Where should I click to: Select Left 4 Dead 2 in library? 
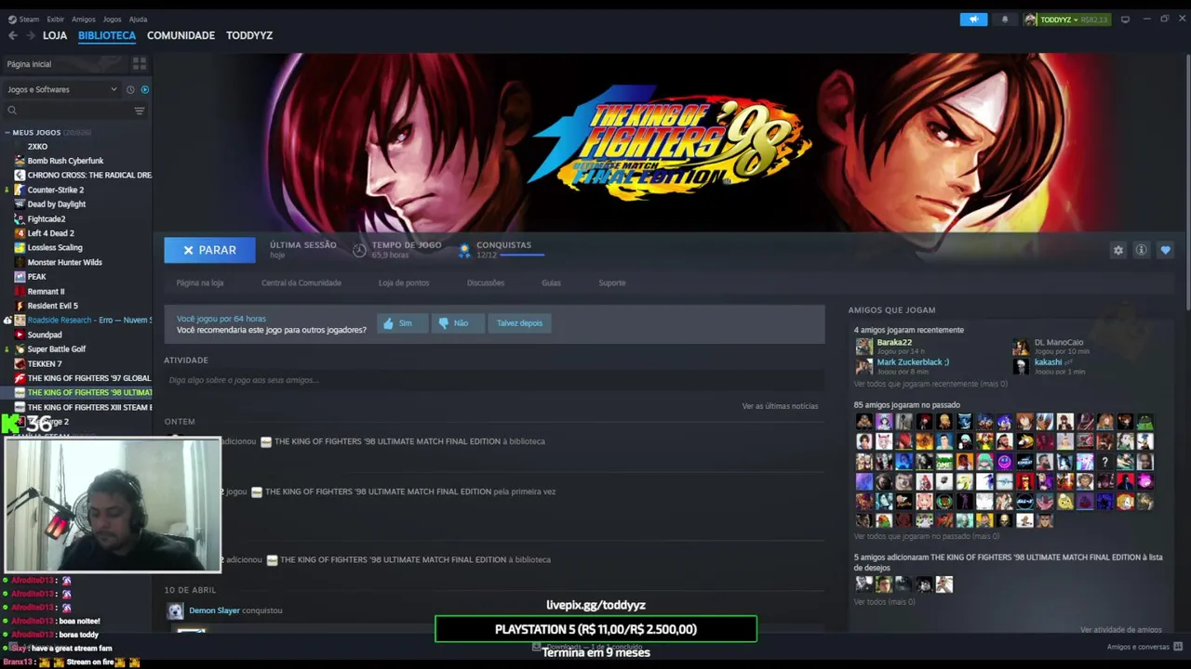point(50,233)
